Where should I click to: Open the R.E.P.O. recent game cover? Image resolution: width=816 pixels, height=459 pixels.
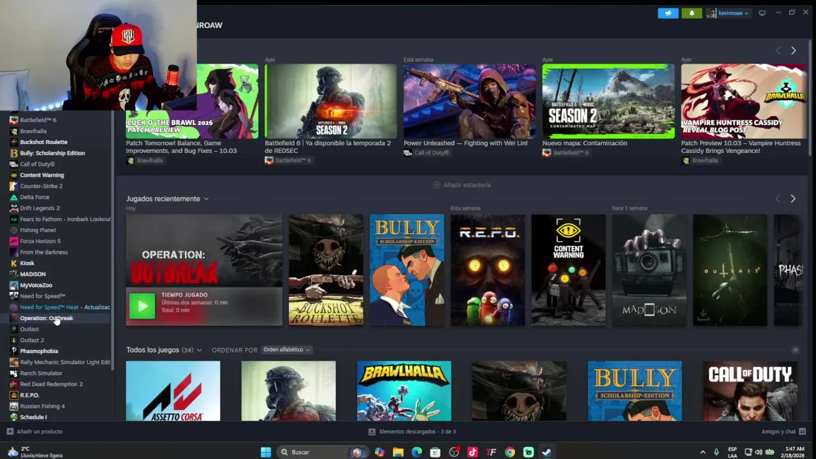488,270
